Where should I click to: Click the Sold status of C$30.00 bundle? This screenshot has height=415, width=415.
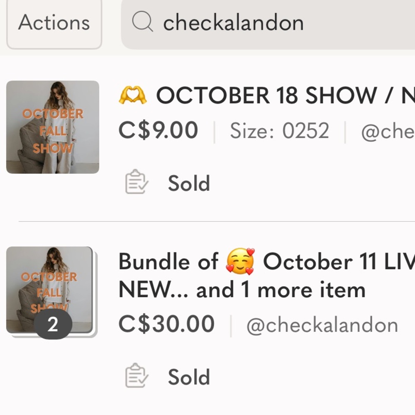[189, 377]
